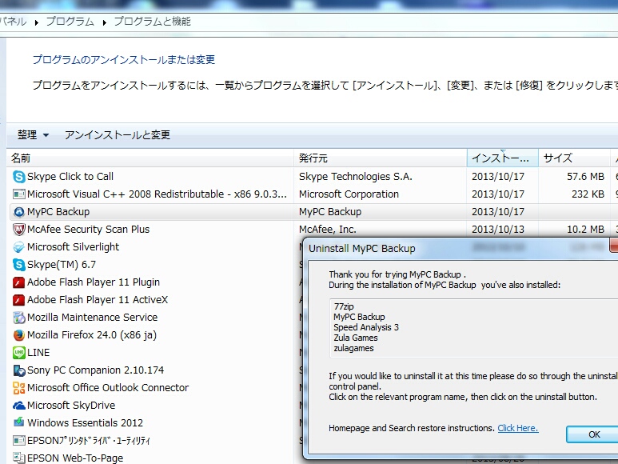
Task: Click the Microsoft SkyDrive cloud icon
Action: (x=19, y=406)
